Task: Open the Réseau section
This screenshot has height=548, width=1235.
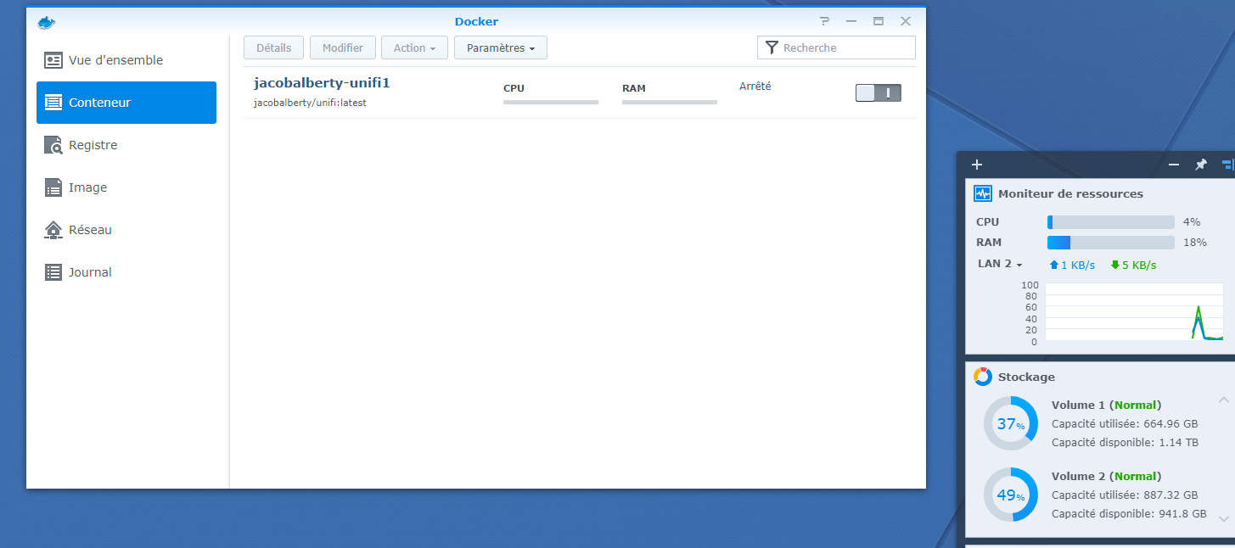Action: (126, 230)
